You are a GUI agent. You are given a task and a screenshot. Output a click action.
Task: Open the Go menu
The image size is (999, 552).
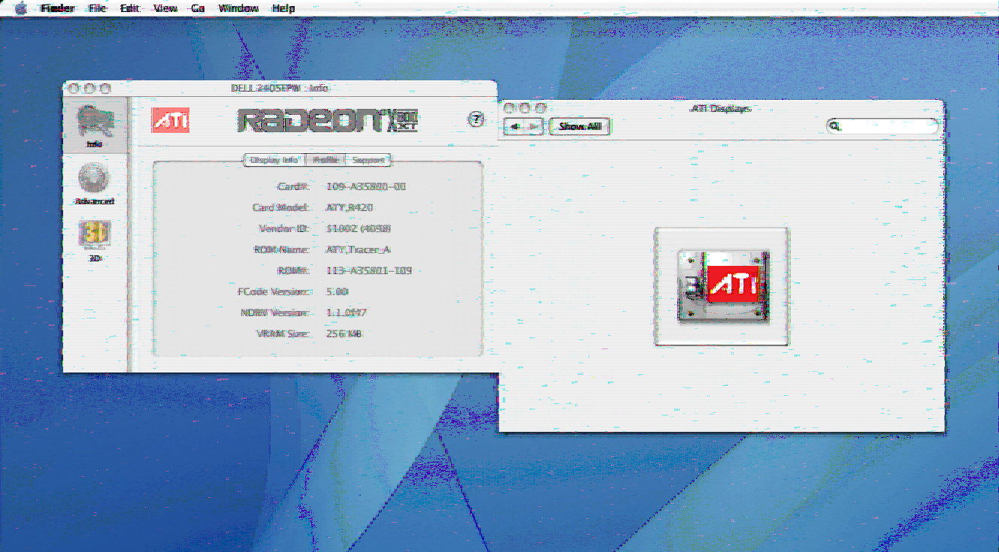tap(198, 8)
